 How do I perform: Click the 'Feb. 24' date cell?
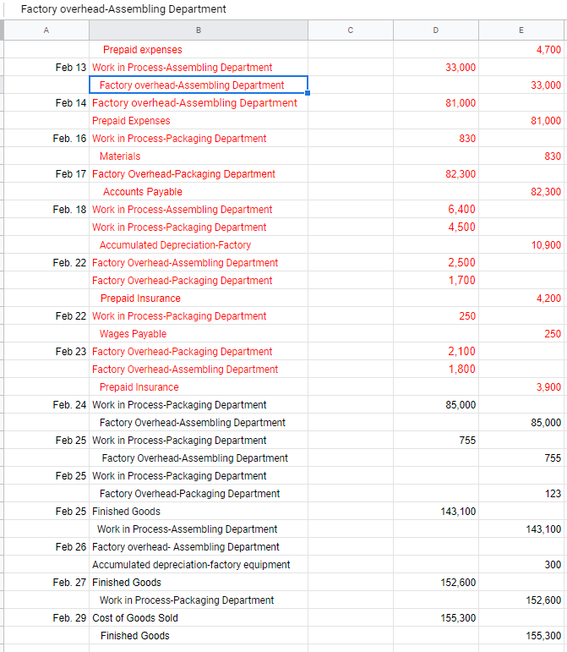tap(46, 404)
